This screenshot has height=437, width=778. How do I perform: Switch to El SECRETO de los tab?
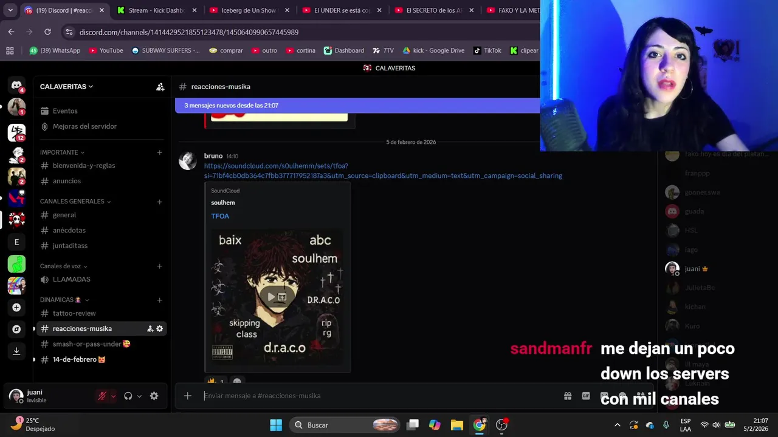pyautogui.click(x=434, y=10)
